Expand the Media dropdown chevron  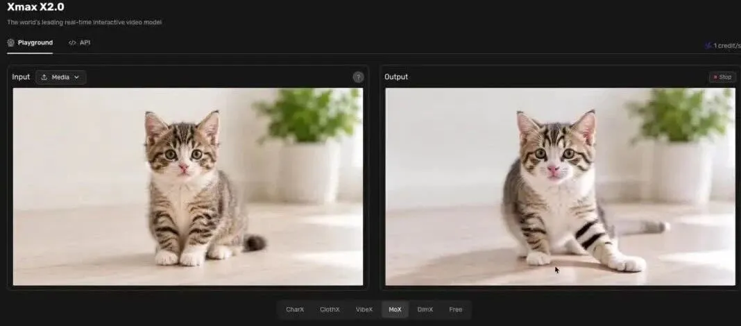pyautogui.click(x=76, y=77)
